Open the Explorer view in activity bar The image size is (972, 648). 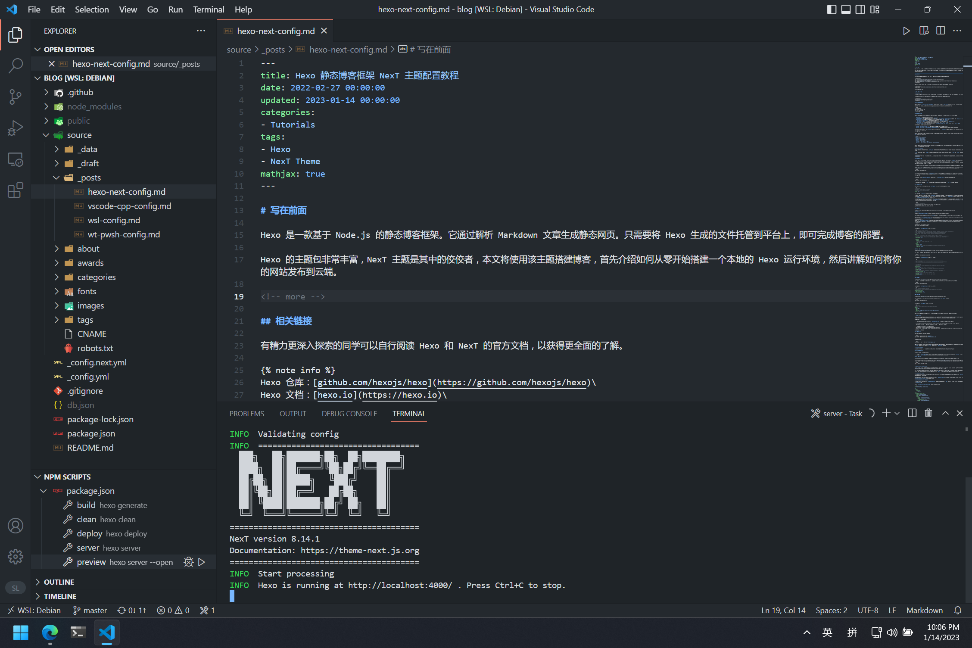click(16, 35)
